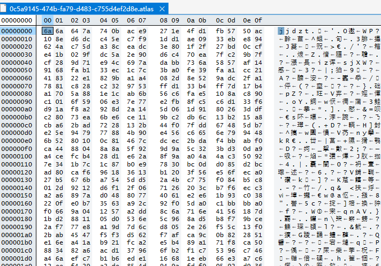The width and height of the screenshot is (381, 266).
Task: Select byte ad in column 00 of row 00000120
Action: click(48, 172)
